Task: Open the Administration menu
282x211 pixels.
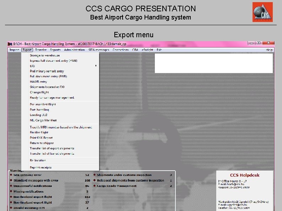Action: coord(74,50)
